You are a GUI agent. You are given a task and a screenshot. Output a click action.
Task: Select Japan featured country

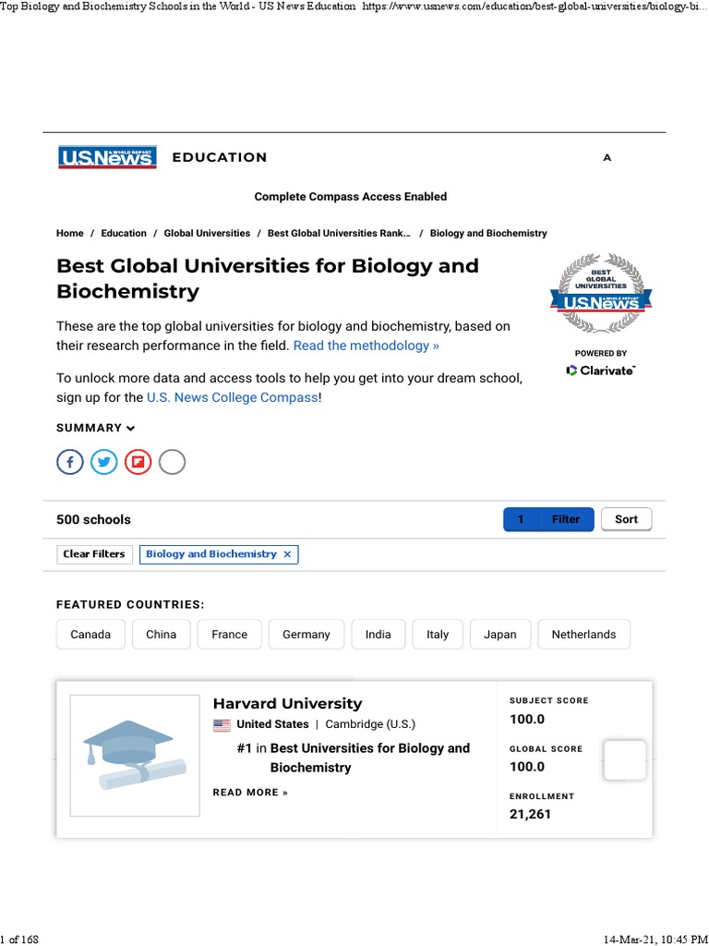[500, 634]
